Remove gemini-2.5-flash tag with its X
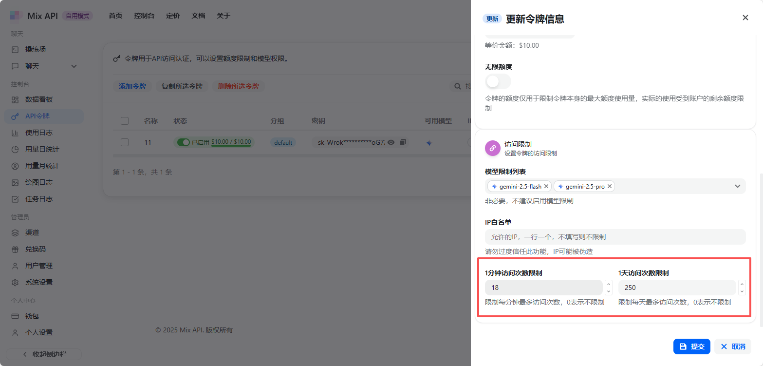The width and height of the screenshot is (763, 366). click(x=546, y=186)
